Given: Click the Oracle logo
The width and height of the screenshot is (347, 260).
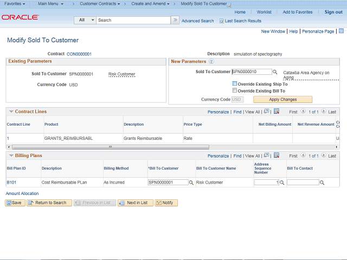Looking at the screenshot, I should 21,17.
